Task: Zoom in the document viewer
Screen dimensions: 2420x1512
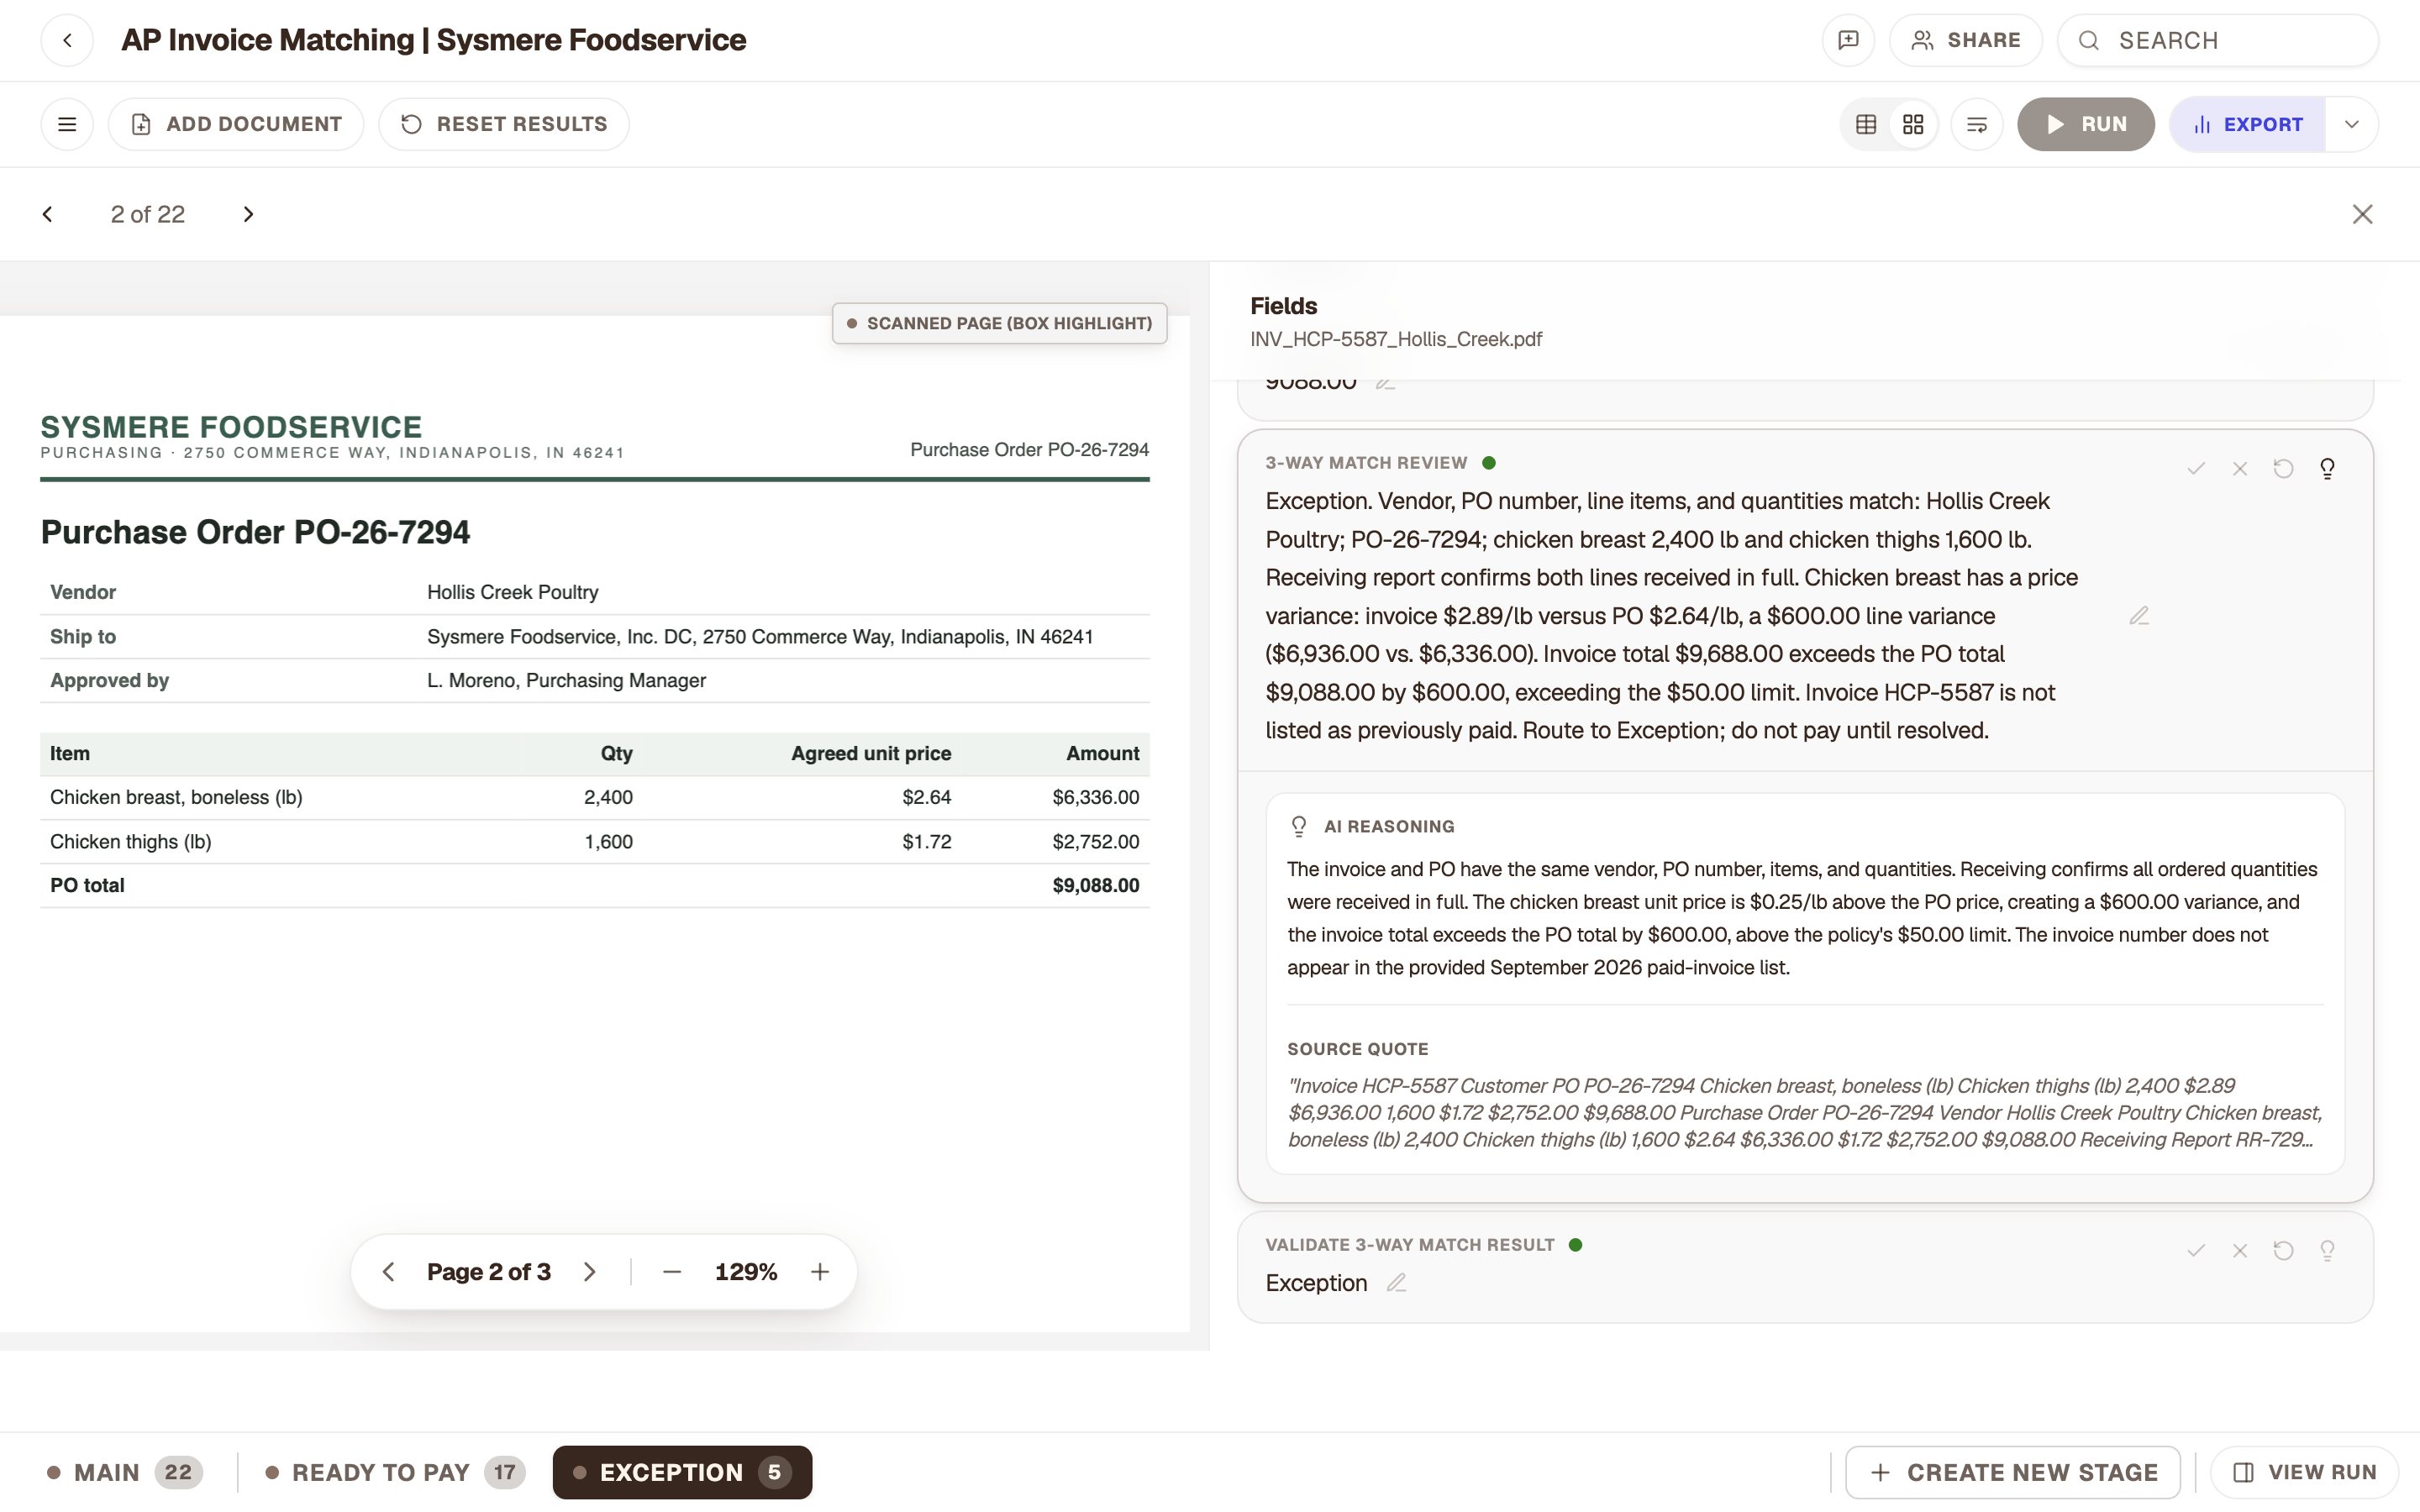Action: point(820,1272)
